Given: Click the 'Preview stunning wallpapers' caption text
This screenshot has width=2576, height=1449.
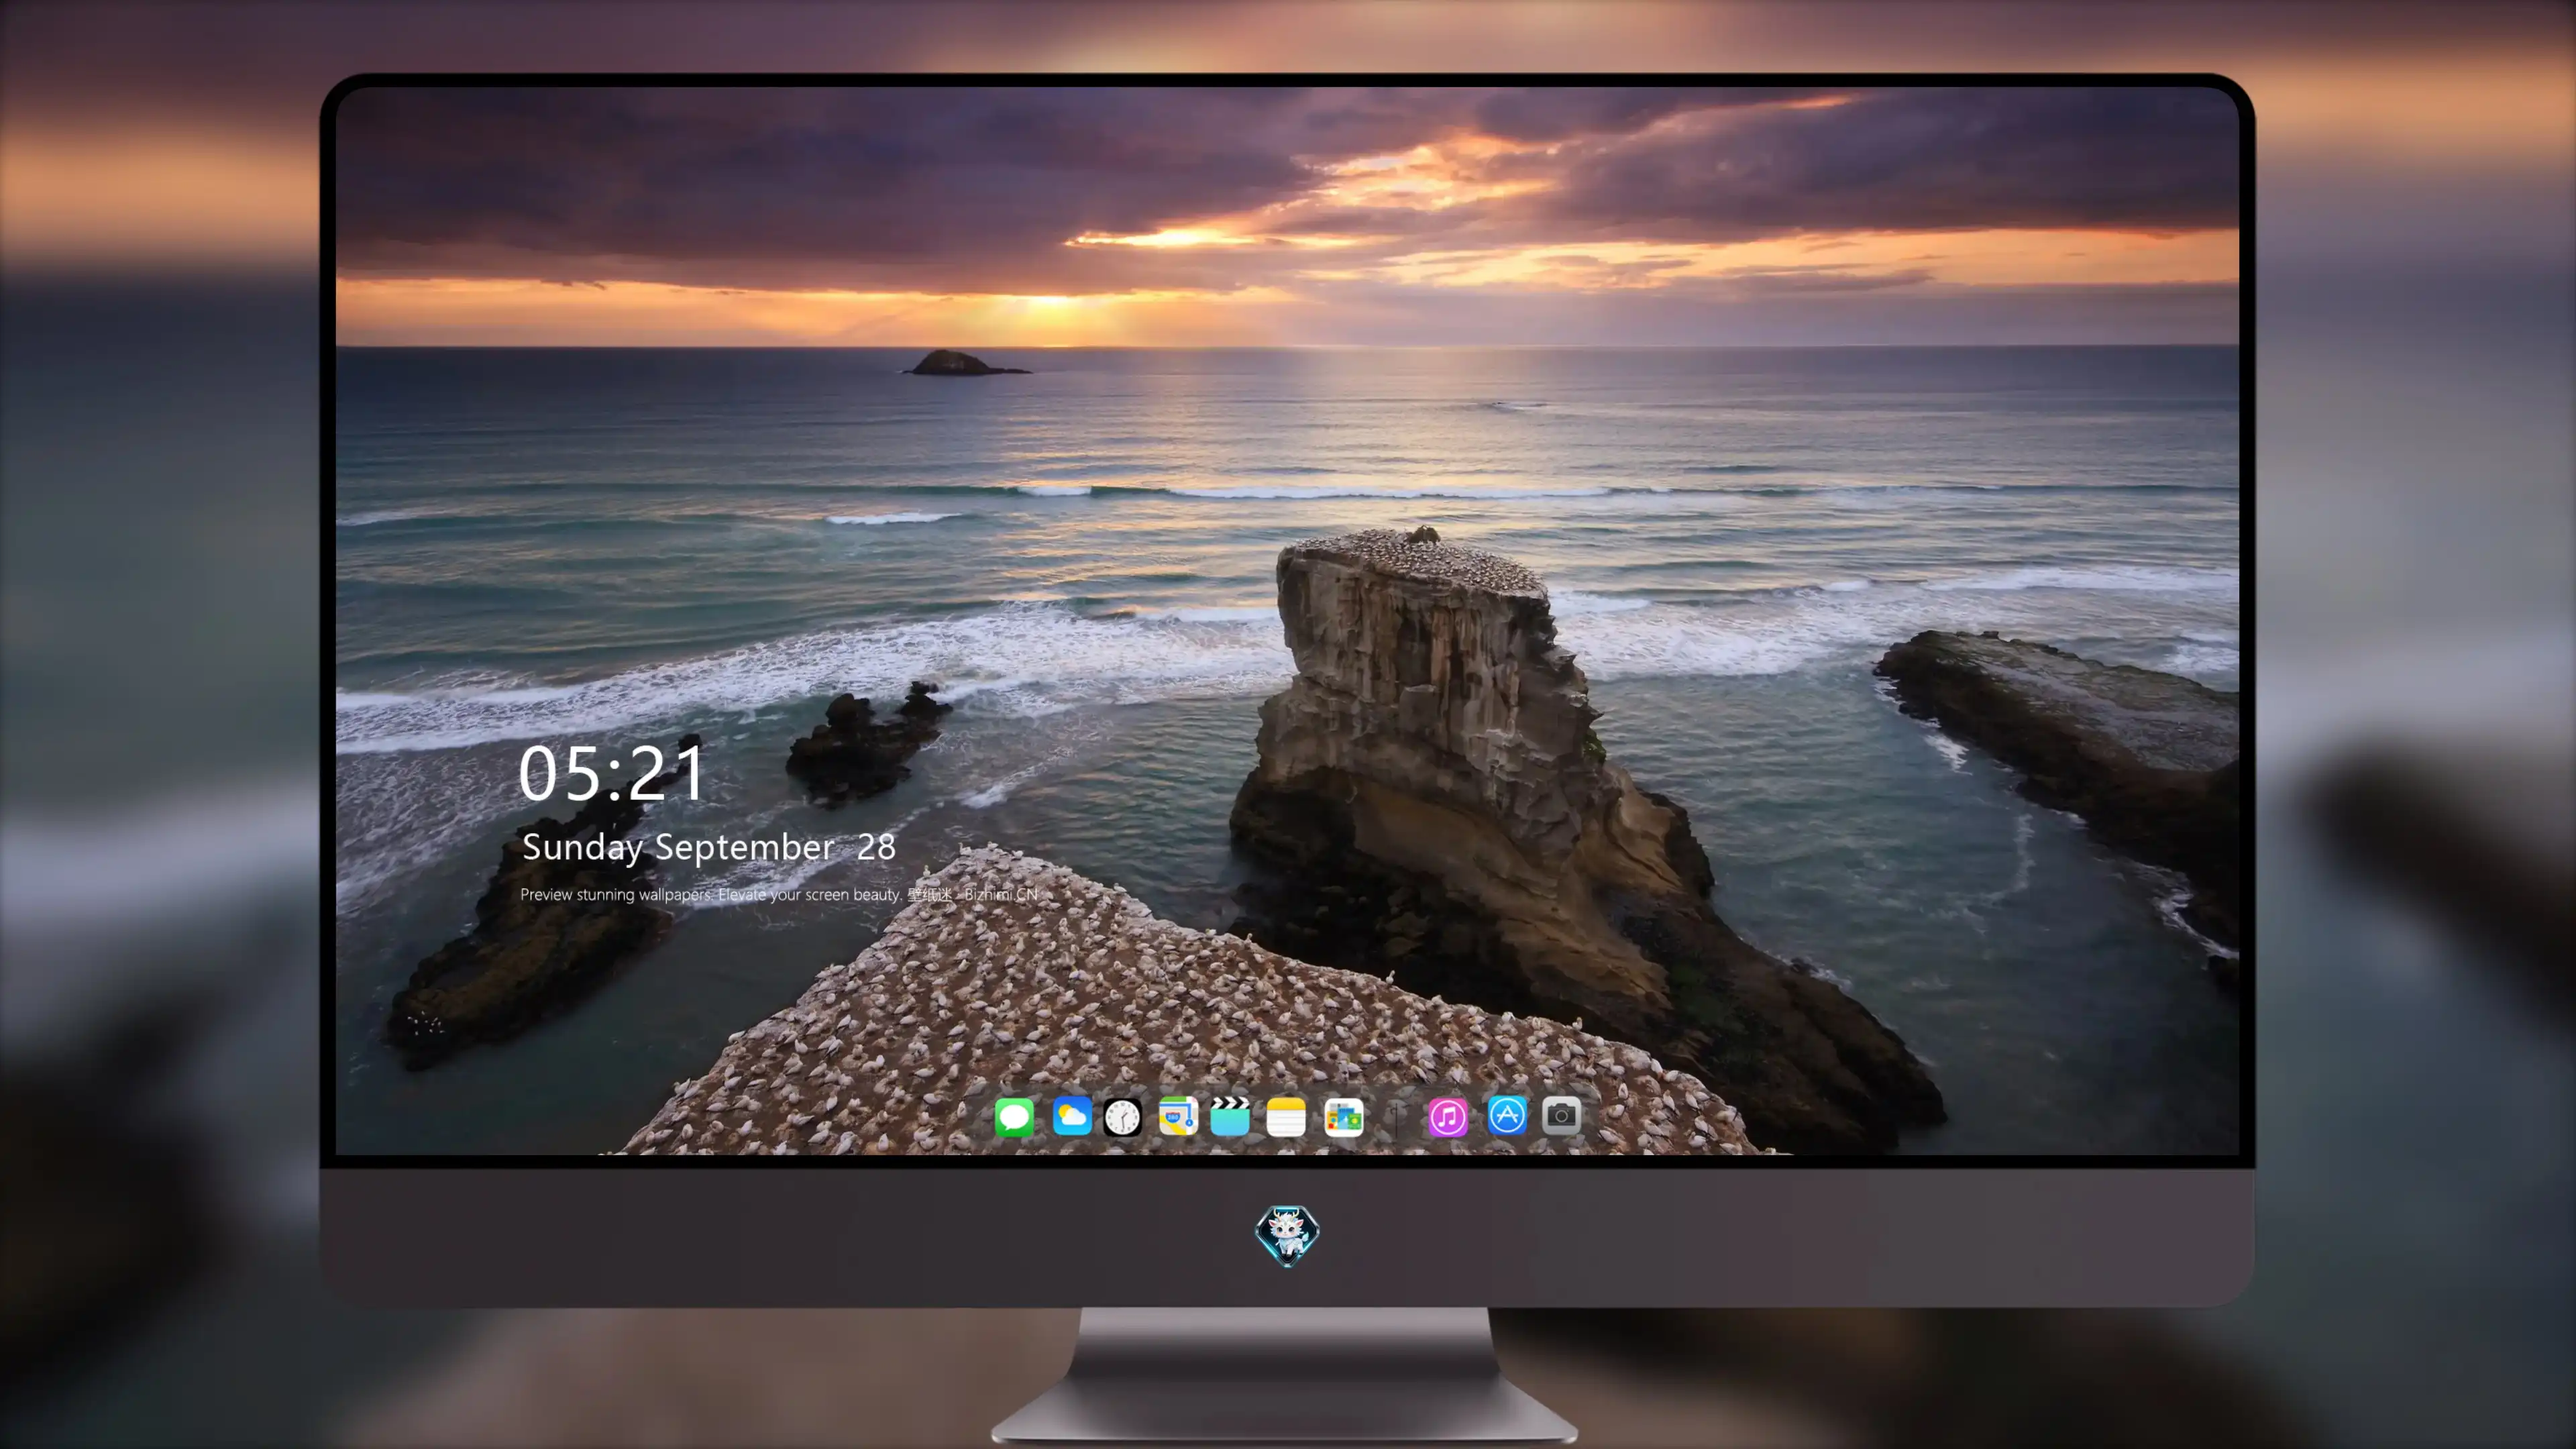Looking at the screenshot, I should [x=779, y=894].
